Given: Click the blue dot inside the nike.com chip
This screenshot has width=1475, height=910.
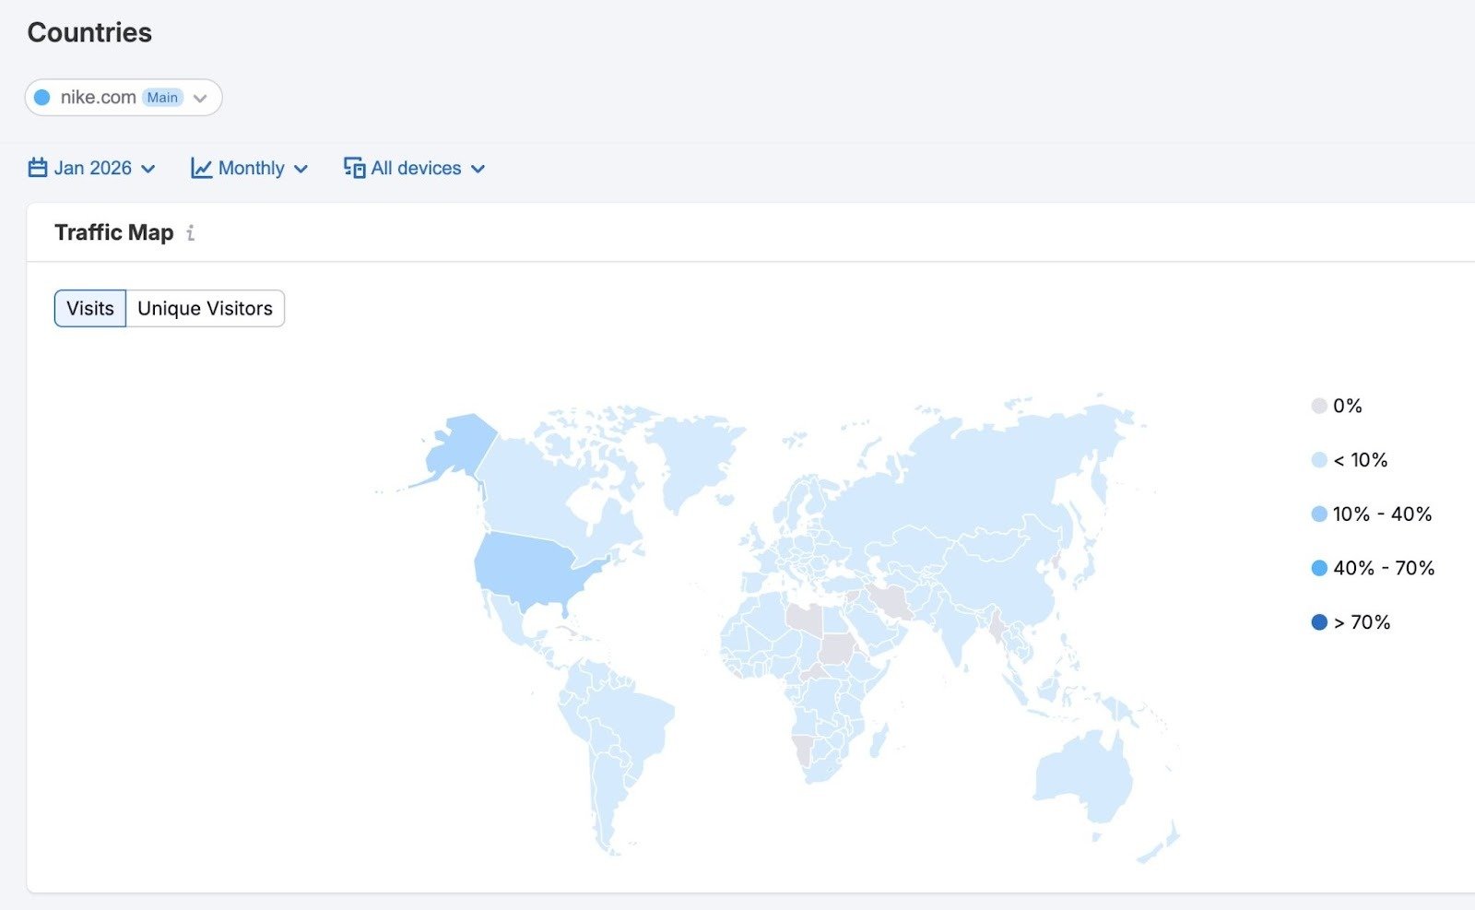Looking at the screenshot, I should click(x=42, y=96).
